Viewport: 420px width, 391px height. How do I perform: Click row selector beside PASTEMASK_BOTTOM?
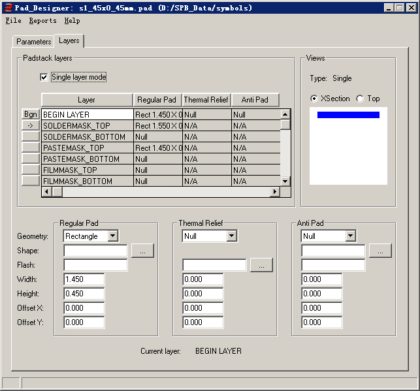coord(31,159)
